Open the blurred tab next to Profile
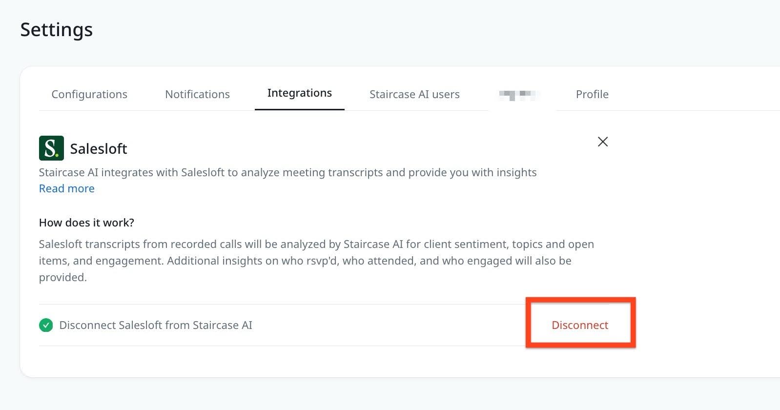This screenshot has width=780, height=410. pos(517,95)
